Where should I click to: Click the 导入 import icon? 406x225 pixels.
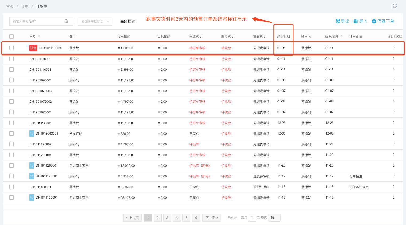pos(355,21)
